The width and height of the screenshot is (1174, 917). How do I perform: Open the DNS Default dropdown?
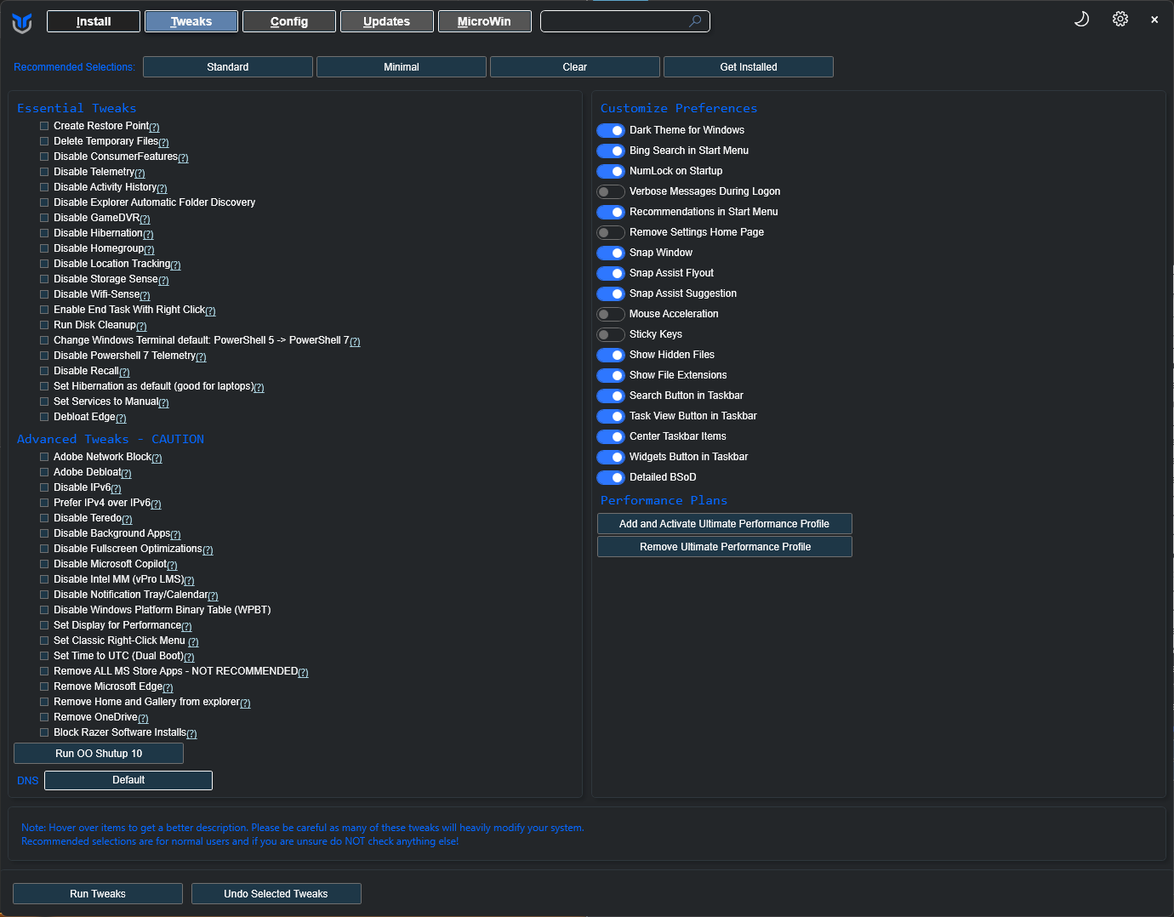click(128, 780)
